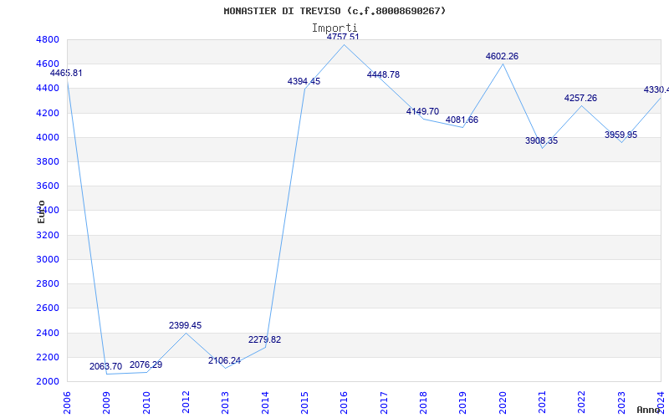The image size is (669, 418).
Task: Click x-axis year 2014
Action: [265, 403]
